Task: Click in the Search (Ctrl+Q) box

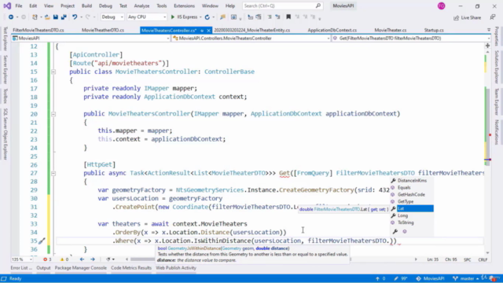Action: [282, 6]
